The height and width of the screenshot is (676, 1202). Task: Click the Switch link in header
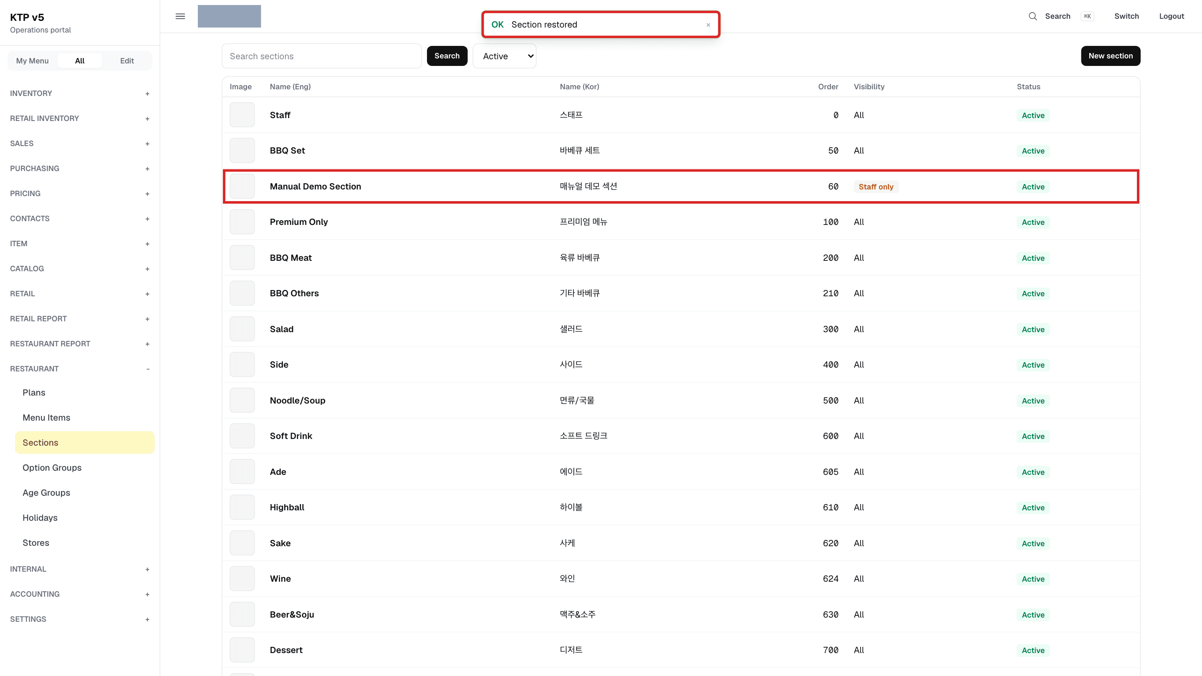tap(1126, 16)
